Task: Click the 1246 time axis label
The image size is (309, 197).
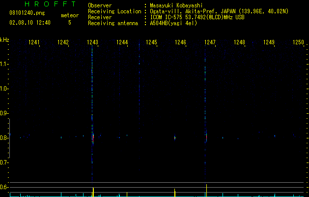Action: (180, 42)
